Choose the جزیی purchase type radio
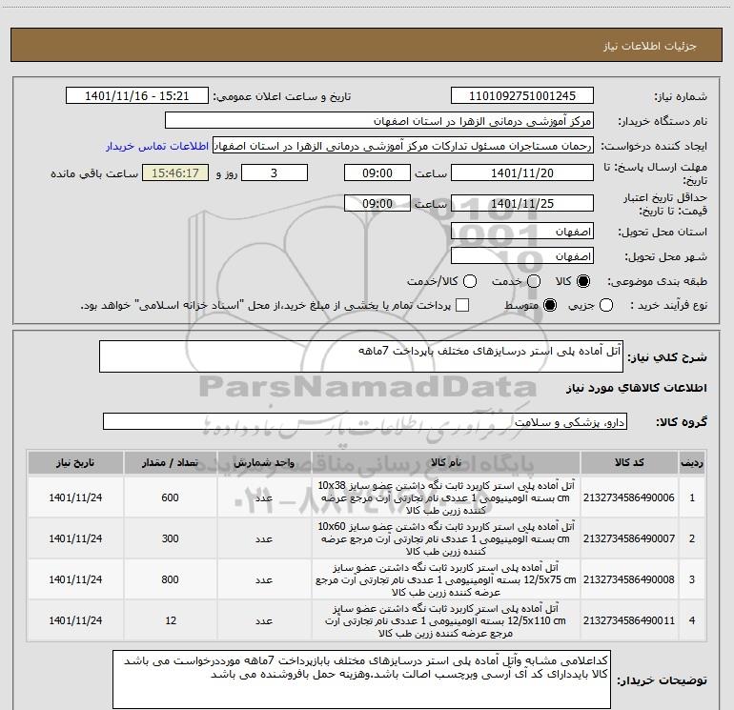This screenshot has width=734, height=710. pyautogui.click(x=605, y=306)
